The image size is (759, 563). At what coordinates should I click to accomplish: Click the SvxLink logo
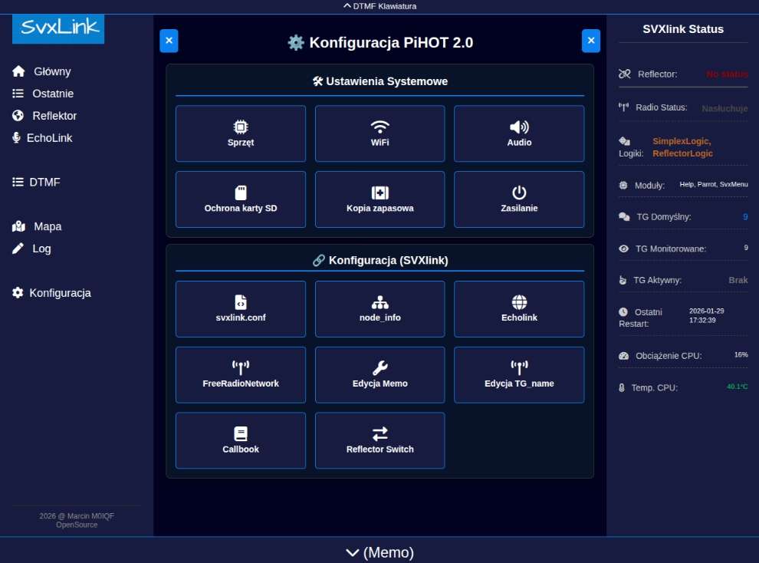click(58, 28)
